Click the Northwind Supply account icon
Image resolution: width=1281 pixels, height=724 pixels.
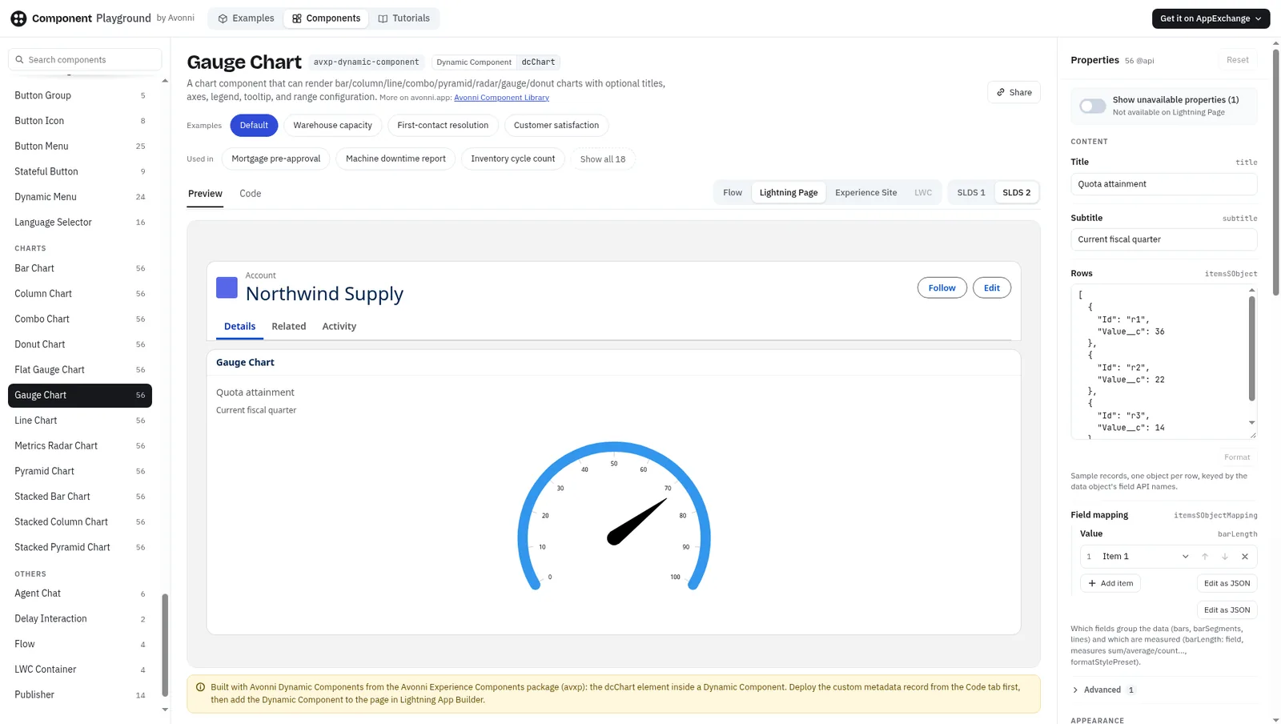coord(227,288)
